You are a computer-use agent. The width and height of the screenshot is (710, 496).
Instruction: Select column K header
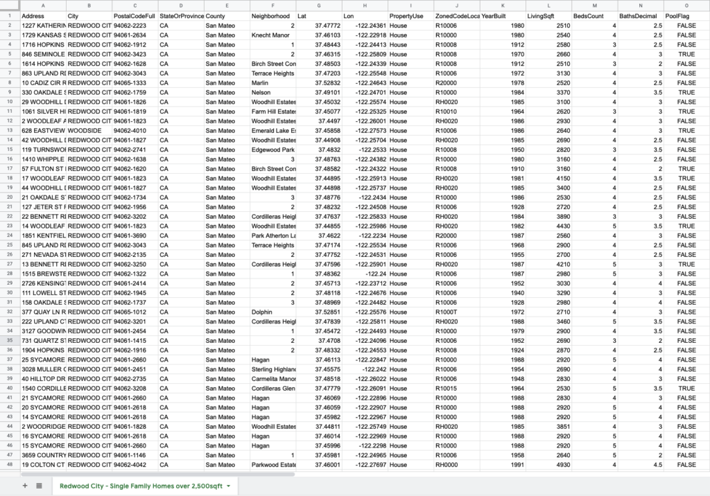(503, 6)
